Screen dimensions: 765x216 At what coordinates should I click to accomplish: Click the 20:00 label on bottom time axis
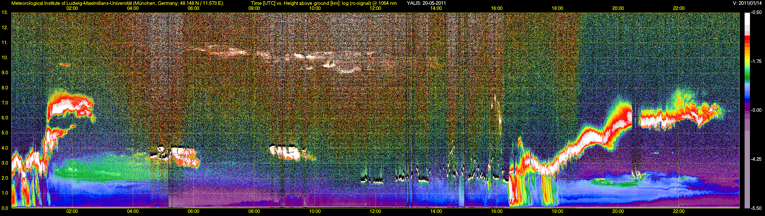[x=618, y=211]
